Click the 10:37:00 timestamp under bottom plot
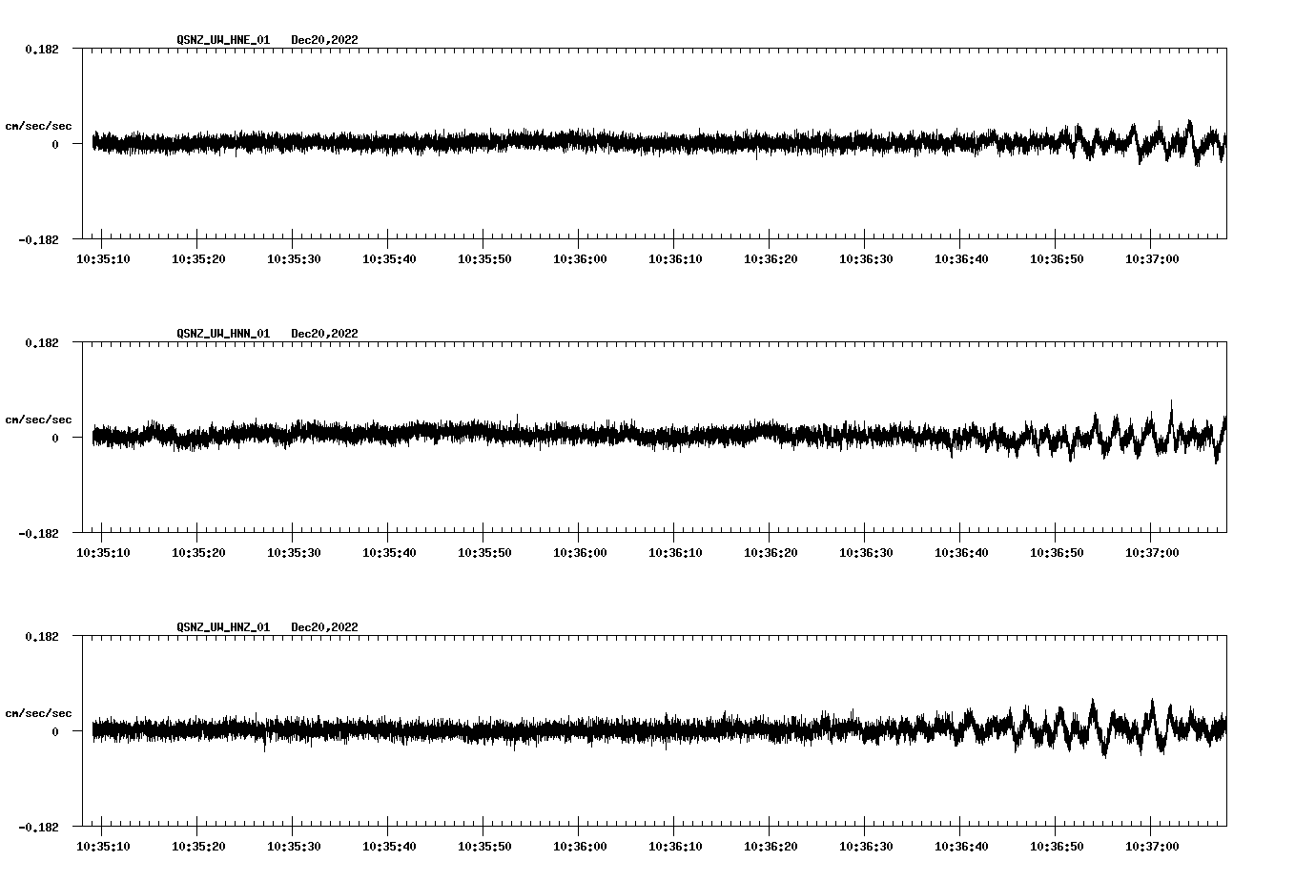This screenshot has width=1295, height=881. click(x=1153, y=845)
